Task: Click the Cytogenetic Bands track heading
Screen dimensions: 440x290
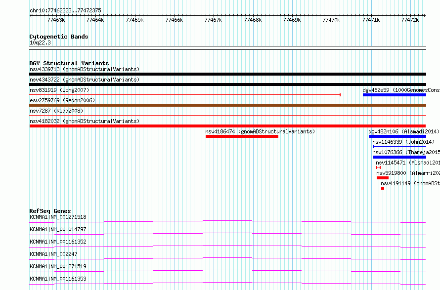Action: (x=59, y=37)
